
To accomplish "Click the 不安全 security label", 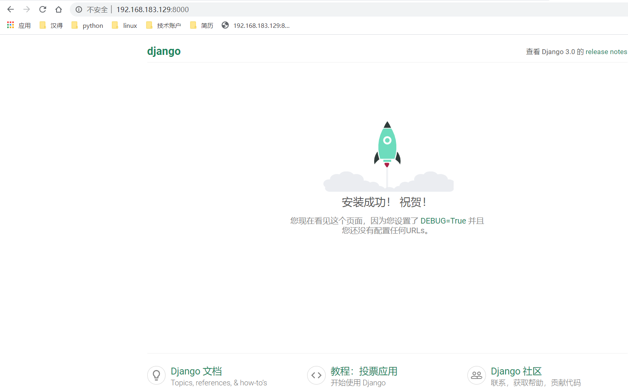I will click(97, 10).
